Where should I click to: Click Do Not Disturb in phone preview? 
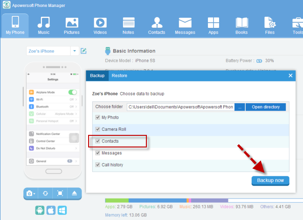pos(53,148)
